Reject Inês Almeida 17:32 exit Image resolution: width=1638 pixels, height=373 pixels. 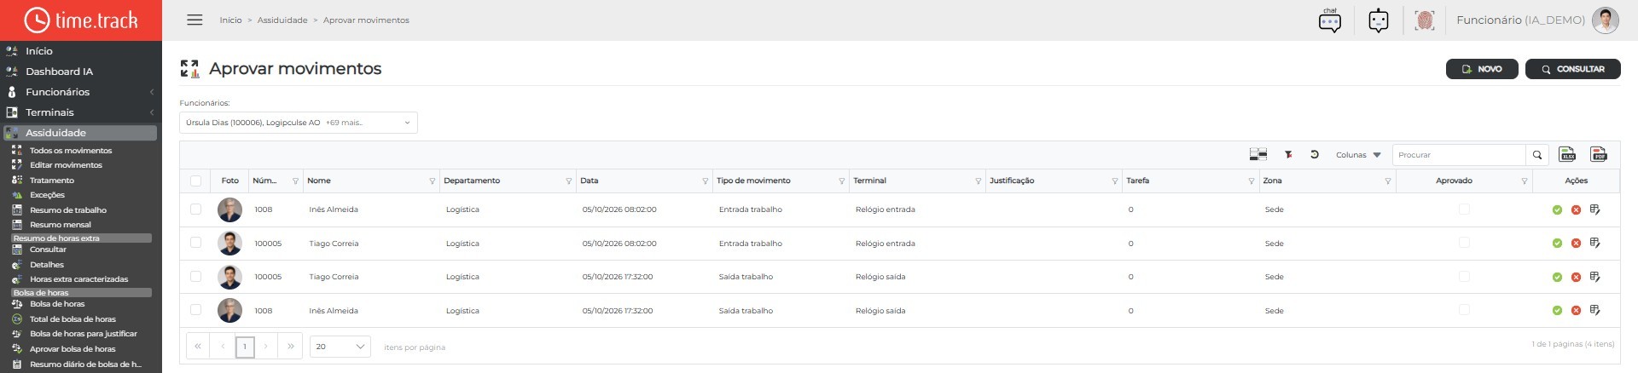point(1576,311)
